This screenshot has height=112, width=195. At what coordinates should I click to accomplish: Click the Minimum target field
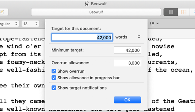click(x=127, y=50)
